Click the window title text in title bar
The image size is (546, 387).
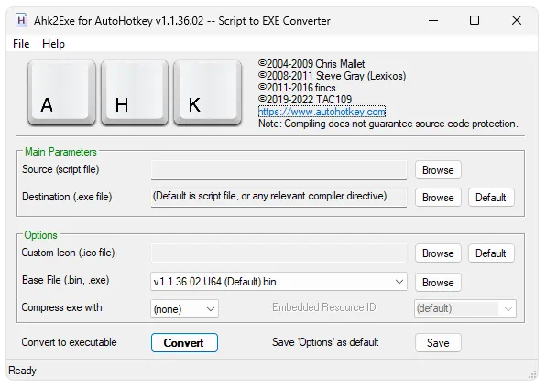(x=181, y=21)
